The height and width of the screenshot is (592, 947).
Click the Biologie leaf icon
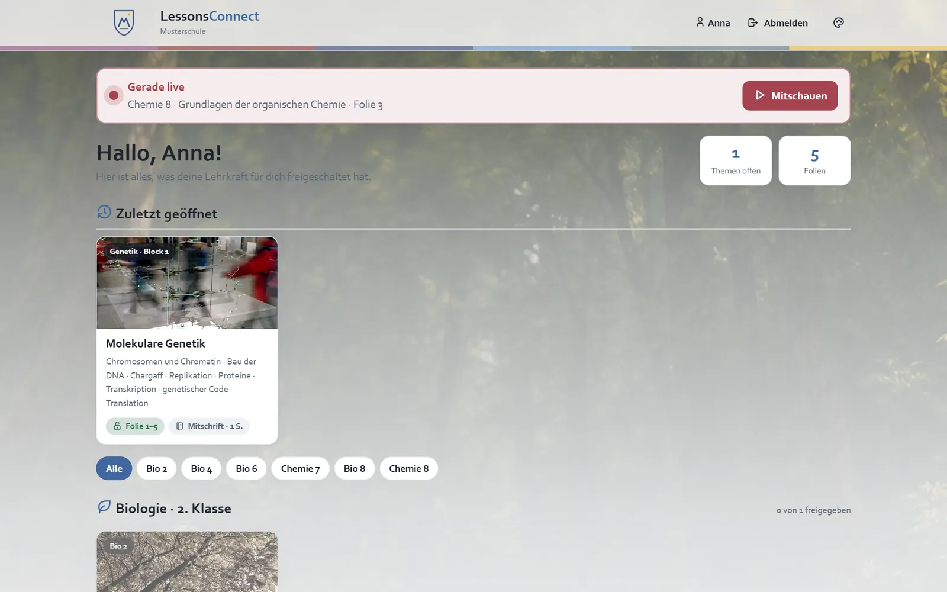(x=104, y=507)
